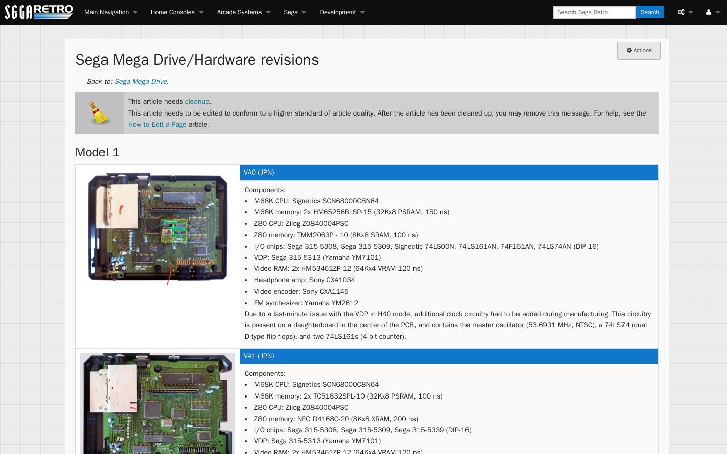Select VA0 I/O chips line with 74LS00N
Viewport: 727px width, 454px height.
[x=426, y=246]
